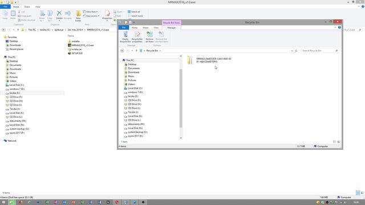Open Recycle Bin properties from ribbon
Image resolution: width=365 pixels, height=205 pixels.
[x=137, y=37]
